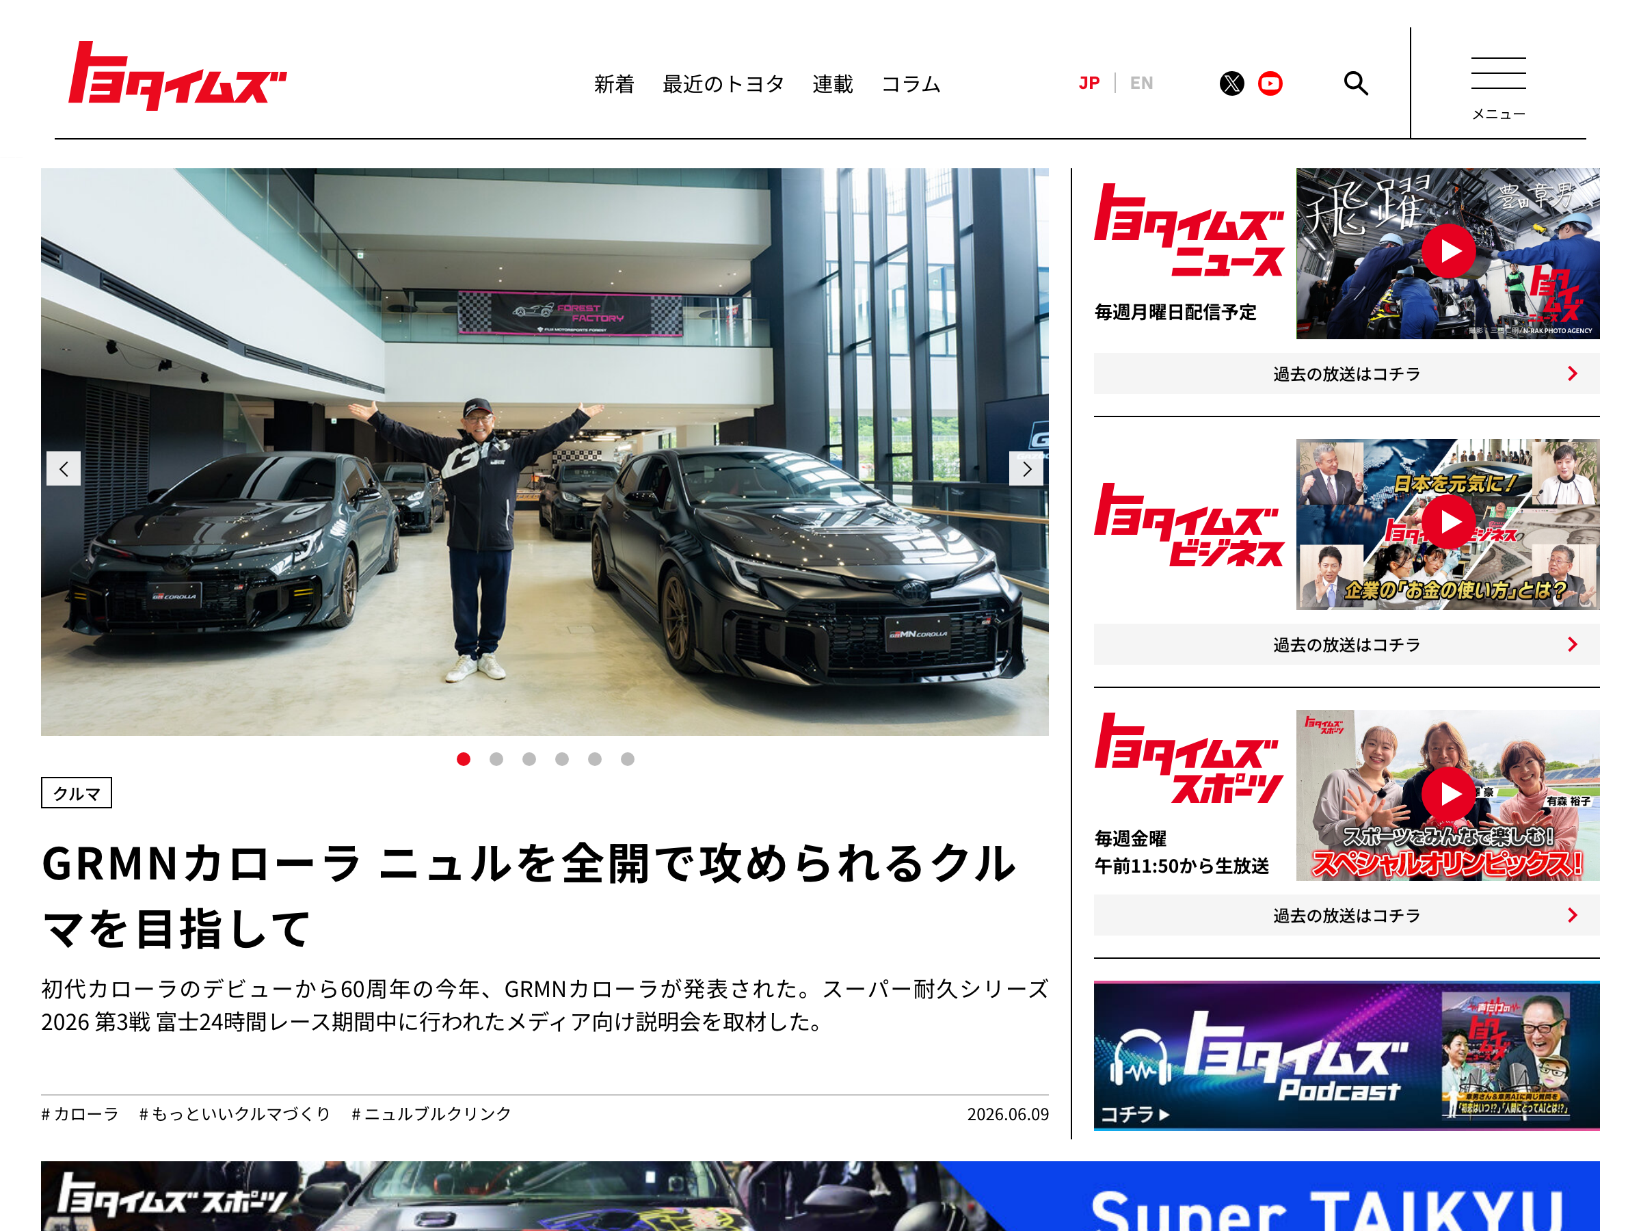This screenshot has width=1641, height=1231.
Task: Click 午前11:50から生放送 text
Action: tap(1182, 866)
